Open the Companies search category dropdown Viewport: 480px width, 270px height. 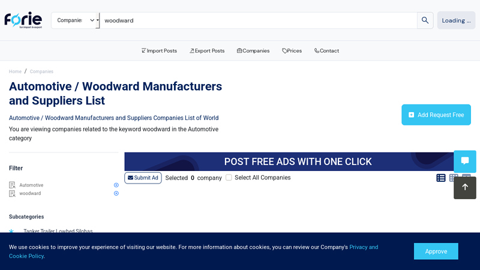point(76,20)
